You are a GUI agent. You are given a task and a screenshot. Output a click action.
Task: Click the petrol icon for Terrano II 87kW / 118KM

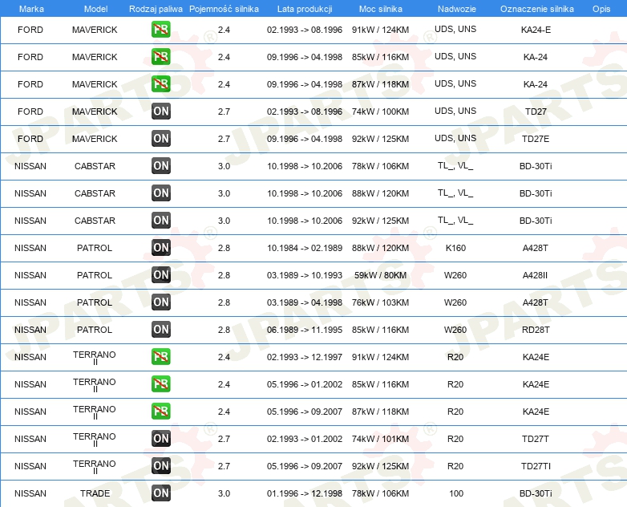point(160,411)
